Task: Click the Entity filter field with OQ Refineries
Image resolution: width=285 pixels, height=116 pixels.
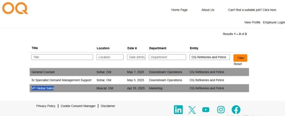Action: (210, 57)
